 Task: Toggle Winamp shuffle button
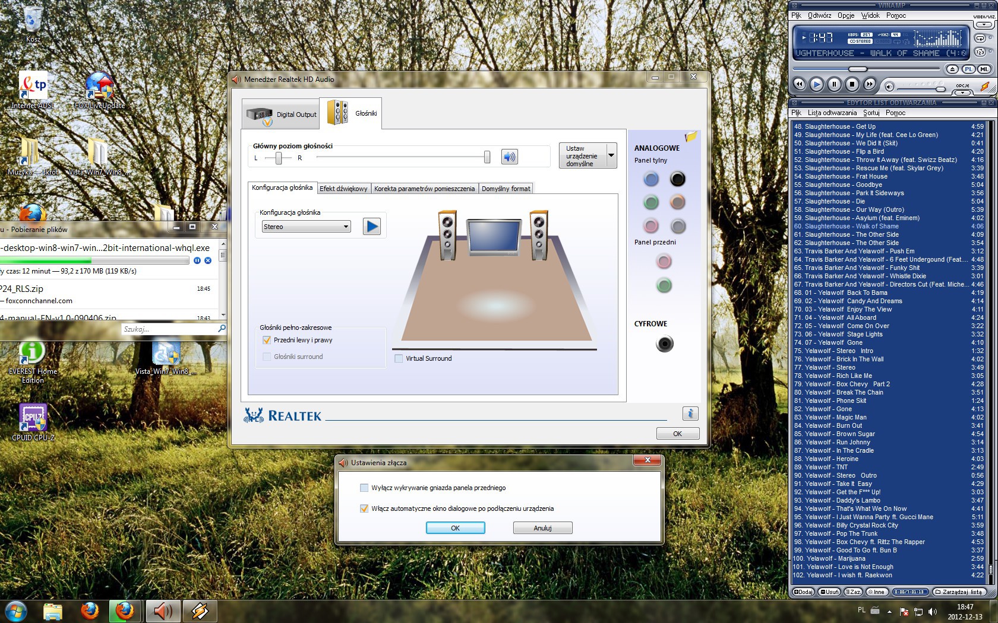click(x=980, y=52)
